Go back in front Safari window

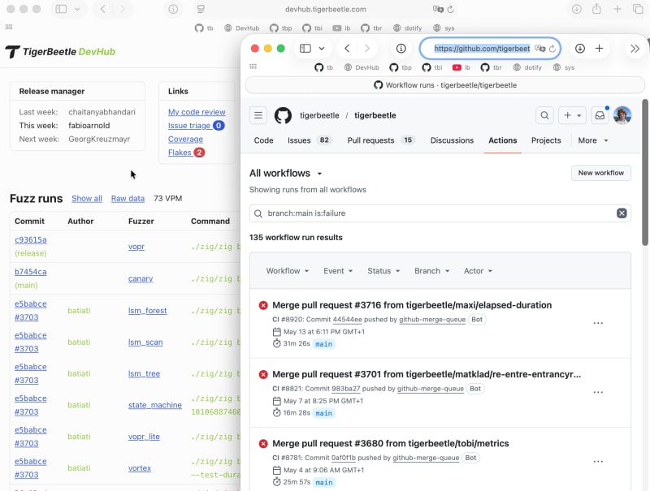tap(347, 49)
